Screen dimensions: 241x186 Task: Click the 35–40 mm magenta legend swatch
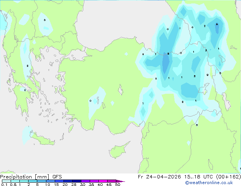pos(94,181)
